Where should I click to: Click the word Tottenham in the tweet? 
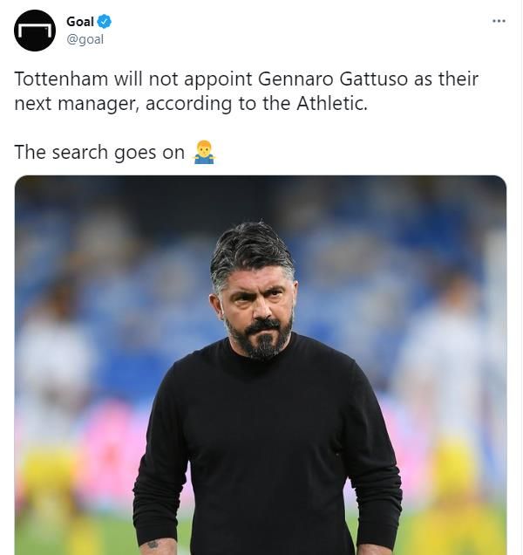click(61, 79)
